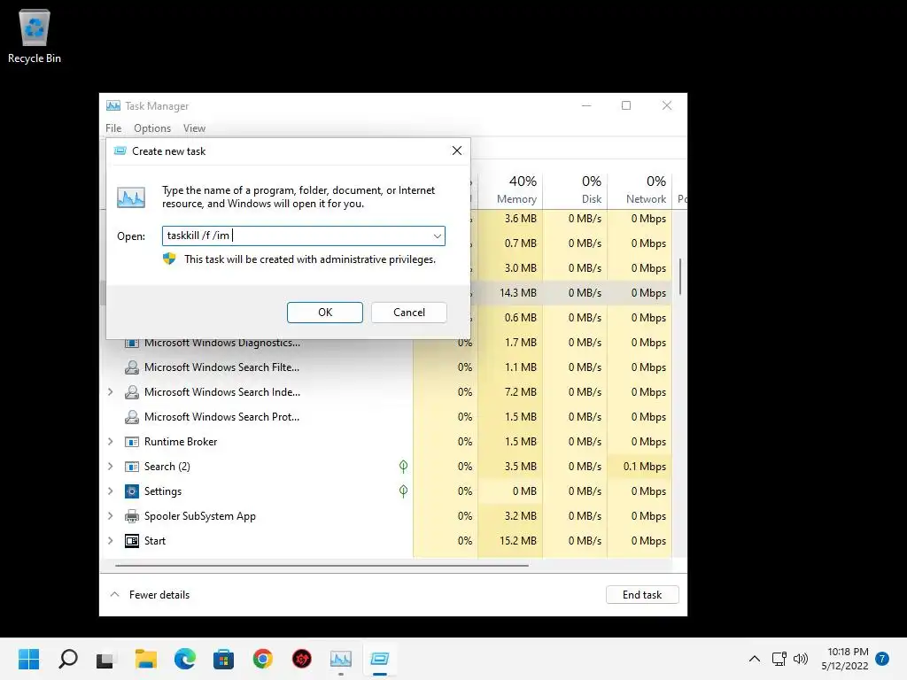Click the Create new task dialog title icon
Image resolution: width=907 pixels, height=680 pixels.
coord(120,151)
